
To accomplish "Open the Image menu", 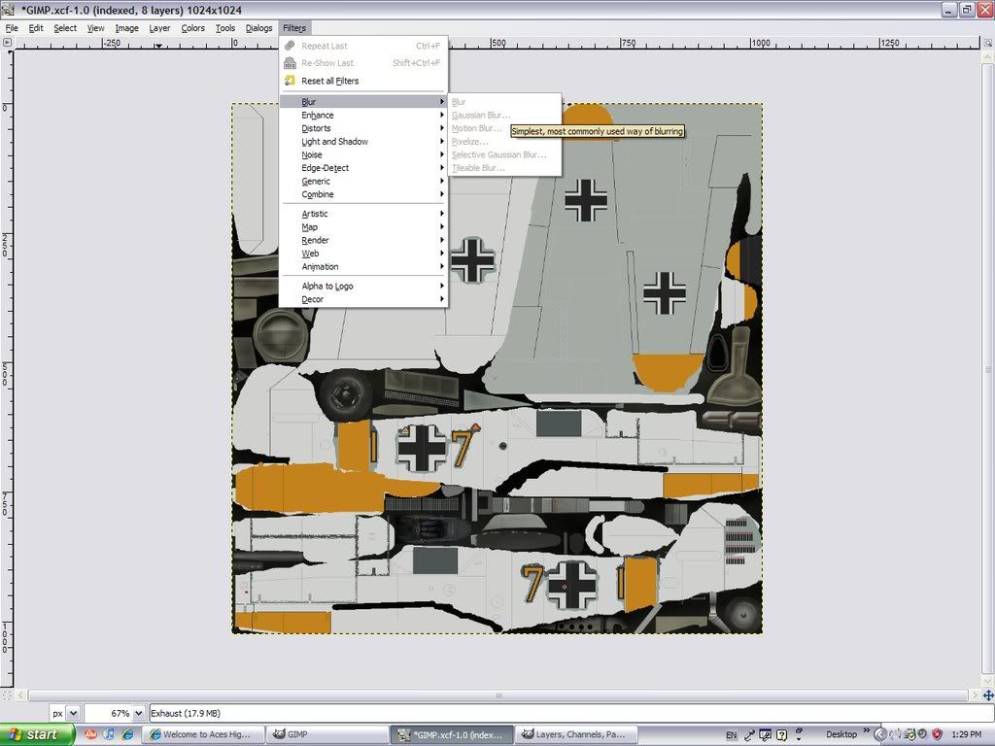I will point(127,28).
